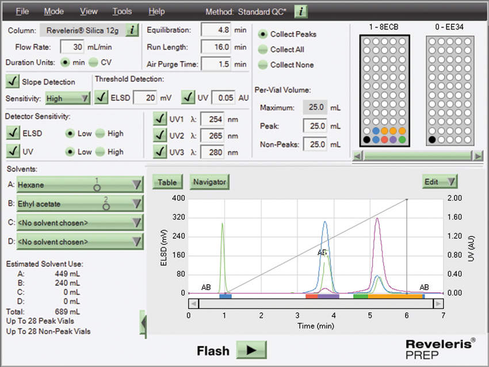Show column info for Reveleris Silica 12g
This screenshot has width=489, height=367.
132,30
